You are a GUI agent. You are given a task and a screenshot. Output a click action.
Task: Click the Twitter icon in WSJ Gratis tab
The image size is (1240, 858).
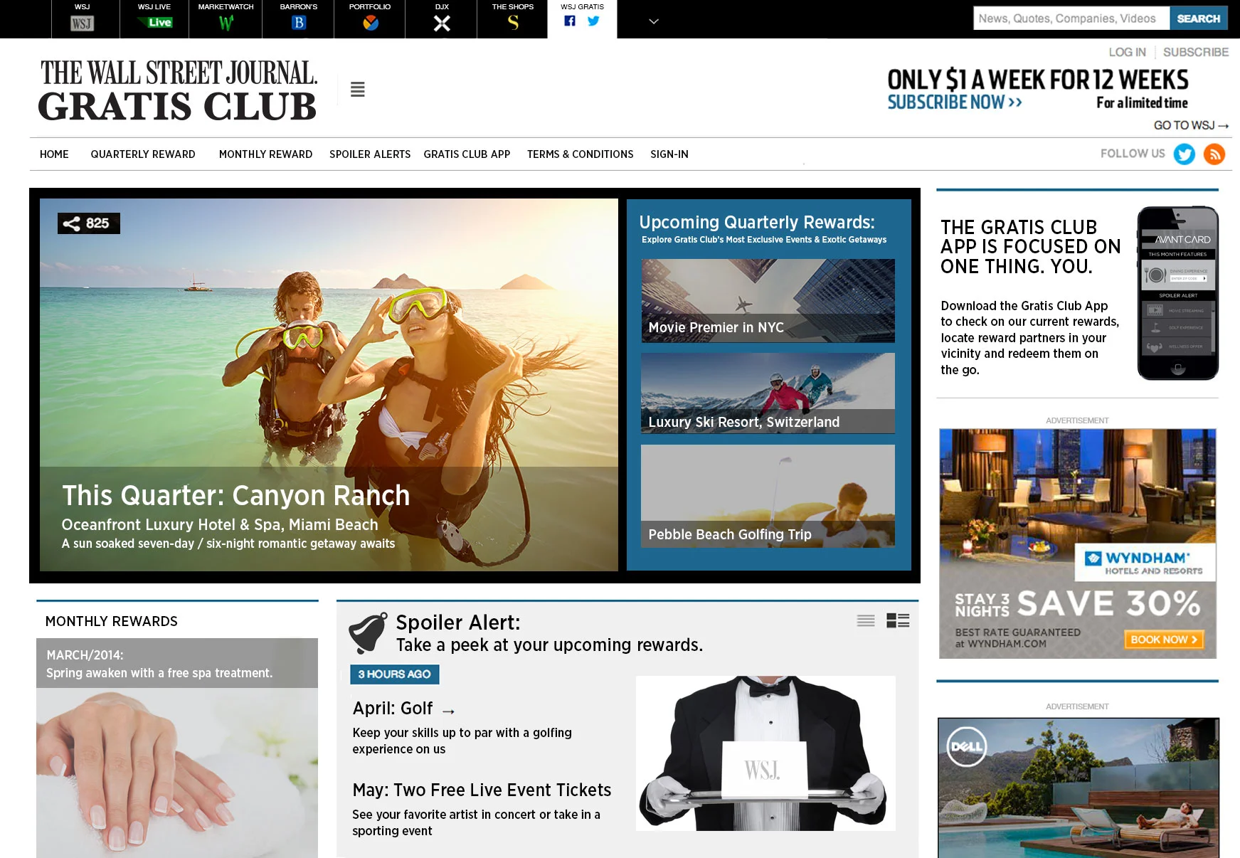[593, 21]
